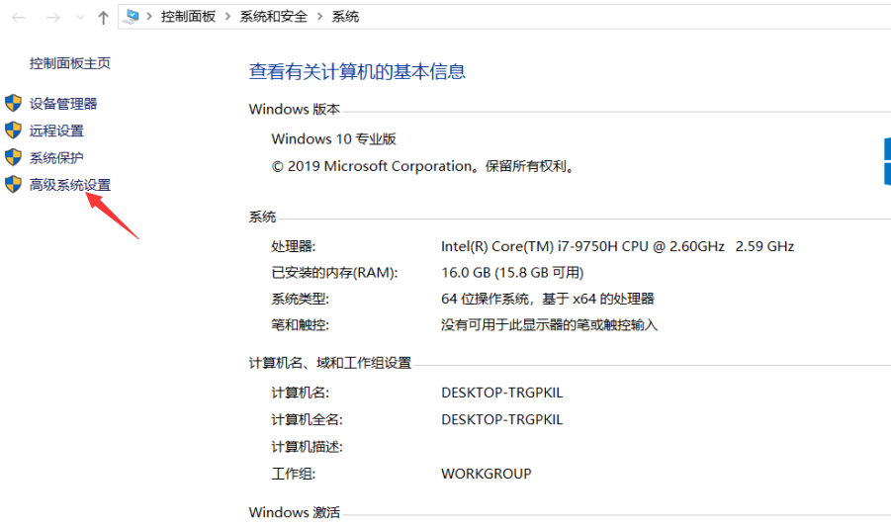Click WORKGROUP workgroup value
891x527 pixels.
pyautogui.click(x=487, y=474)
